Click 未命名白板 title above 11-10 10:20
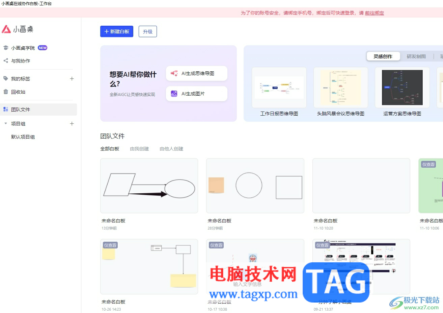Viewport: 443px width, 313px height. tap(326, 221)
